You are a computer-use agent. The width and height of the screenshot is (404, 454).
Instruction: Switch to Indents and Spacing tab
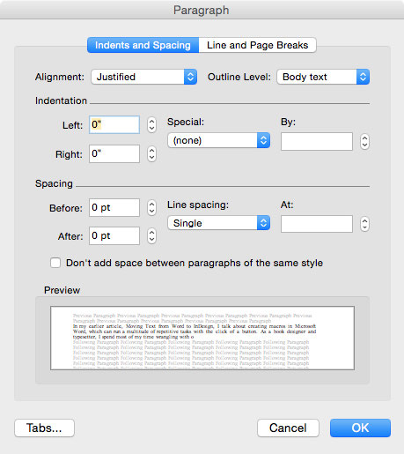pyautogui.click(x=143, y=45)
